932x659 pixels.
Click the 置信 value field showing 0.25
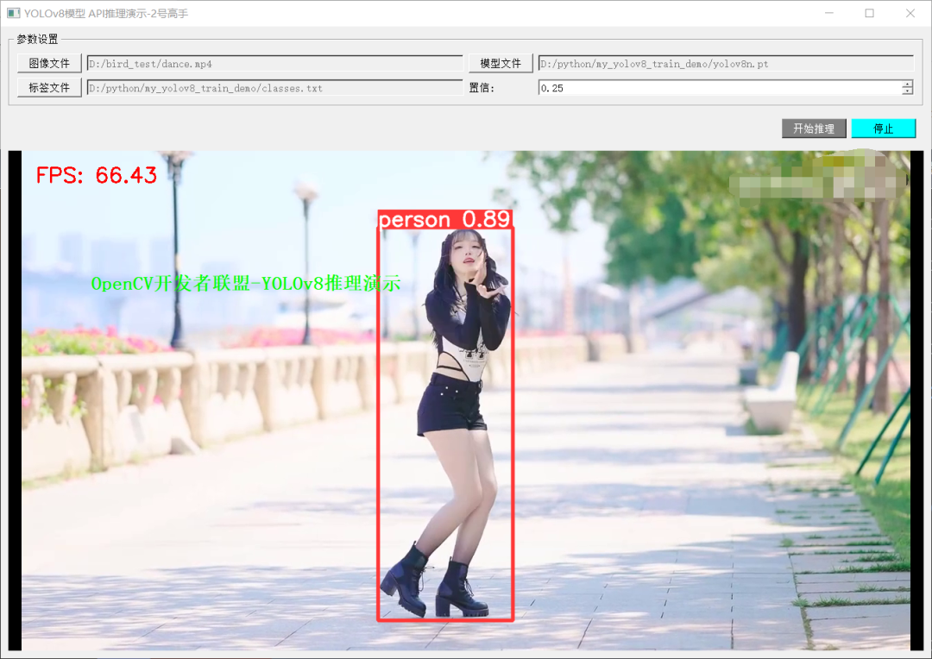click(718, 88)
